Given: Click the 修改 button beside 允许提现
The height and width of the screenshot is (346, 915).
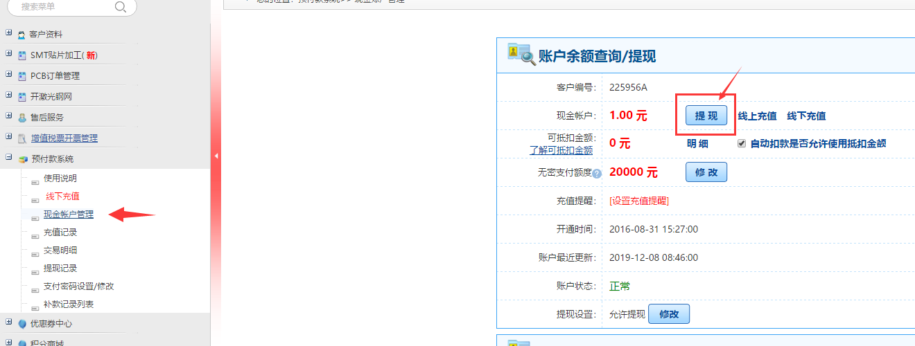Looking at the screenshot, I should pos(669,314).
